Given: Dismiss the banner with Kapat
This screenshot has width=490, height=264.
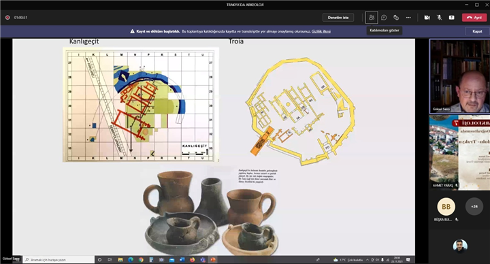Looking at the screenshot, I should pos(477,31).
